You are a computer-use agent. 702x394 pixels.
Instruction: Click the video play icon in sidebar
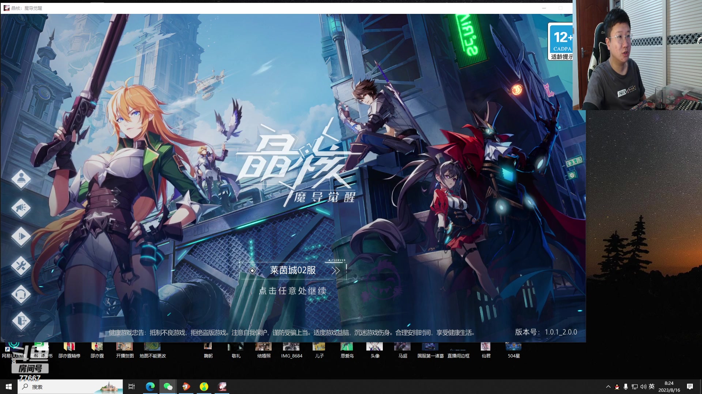point(21,236)
